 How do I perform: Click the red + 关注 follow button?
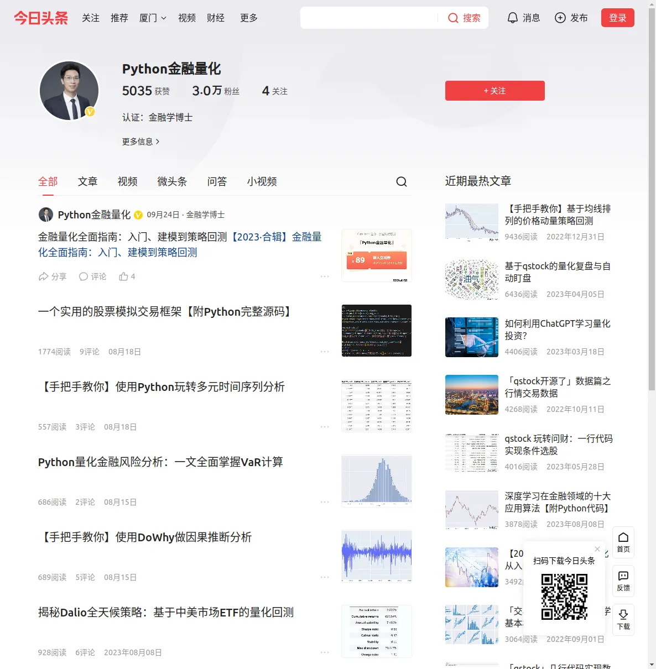point(495,91)
